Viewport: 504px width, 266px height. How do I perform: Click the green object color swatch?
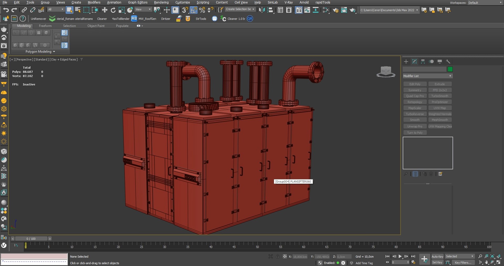point(450,69)
